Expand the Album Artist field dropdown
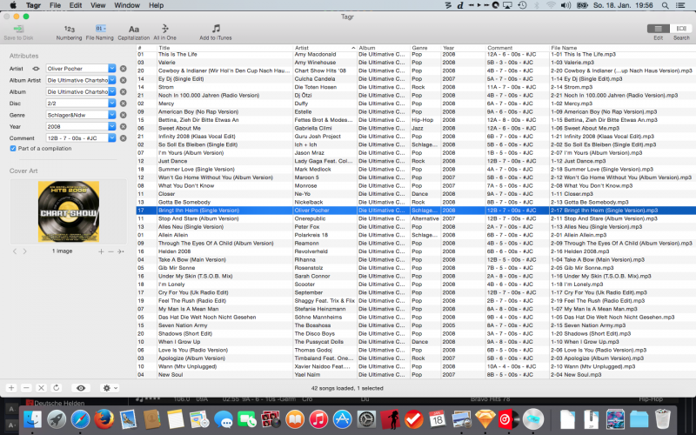The image size is (696, 435). tap(112, 80)
